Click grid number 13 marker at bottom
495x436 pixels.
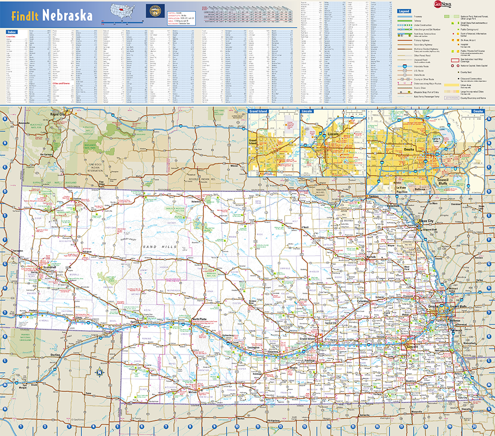[304, 427]
